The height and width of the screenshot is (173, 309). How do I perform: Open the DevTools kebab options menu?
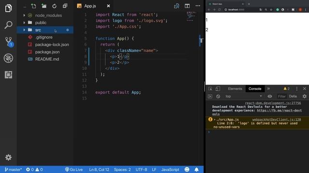click(x=297, y=88)
